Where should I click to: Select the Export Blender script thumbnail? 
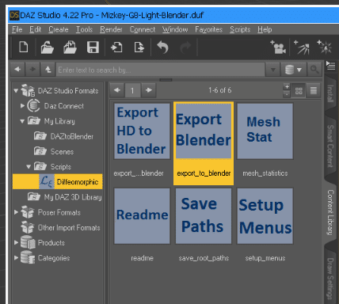pos(204,131)
